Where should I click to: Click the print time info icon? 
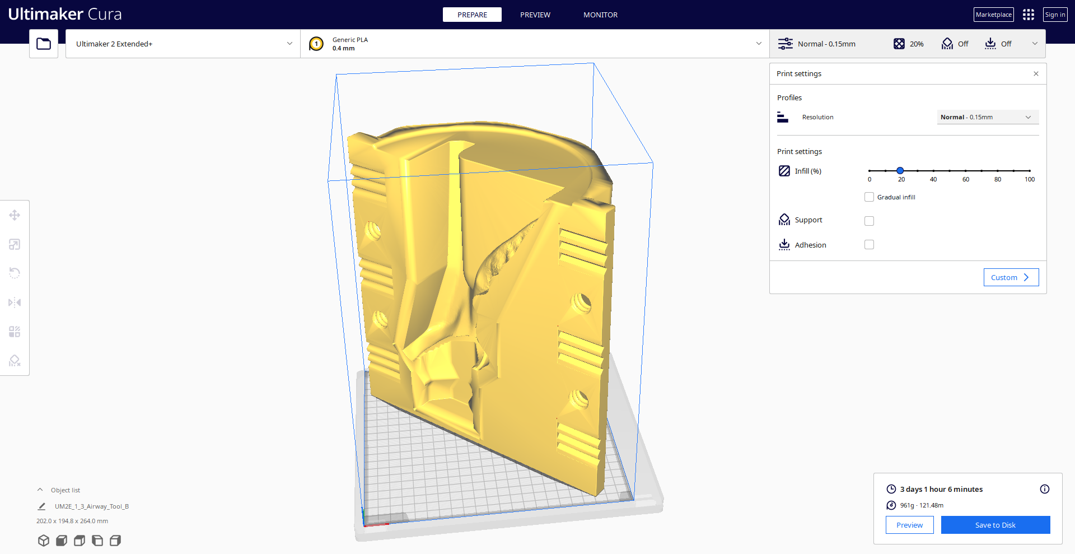(x=1045, y=489)
